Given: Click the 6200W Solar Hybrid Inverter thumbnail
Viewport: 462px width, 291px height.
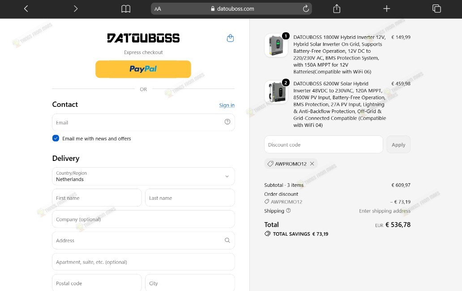Looking at the screenshot, I should coord(276,92).
